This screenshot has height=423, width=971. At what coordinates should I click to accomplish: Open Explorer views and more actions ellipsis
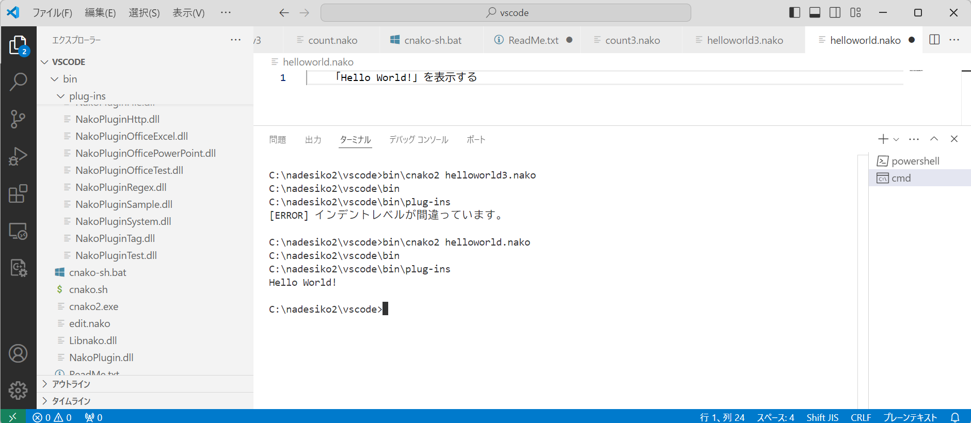coord(235,40)
